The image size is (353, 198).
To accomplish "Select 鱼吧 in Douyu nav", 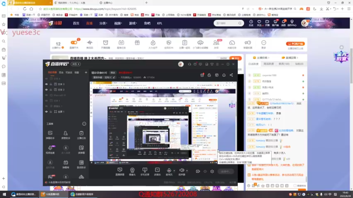I will tap(147, 23).
